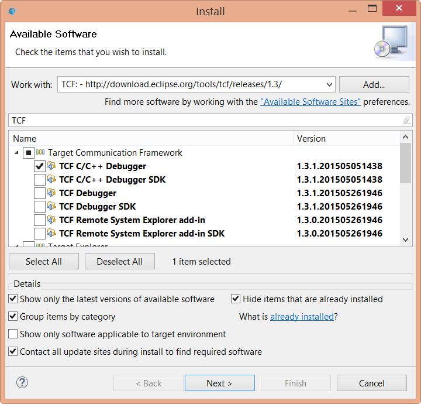Click the scroll up arrow of software list
The width and height of the screenshot is (421, 404).
(x=405, y=137)
